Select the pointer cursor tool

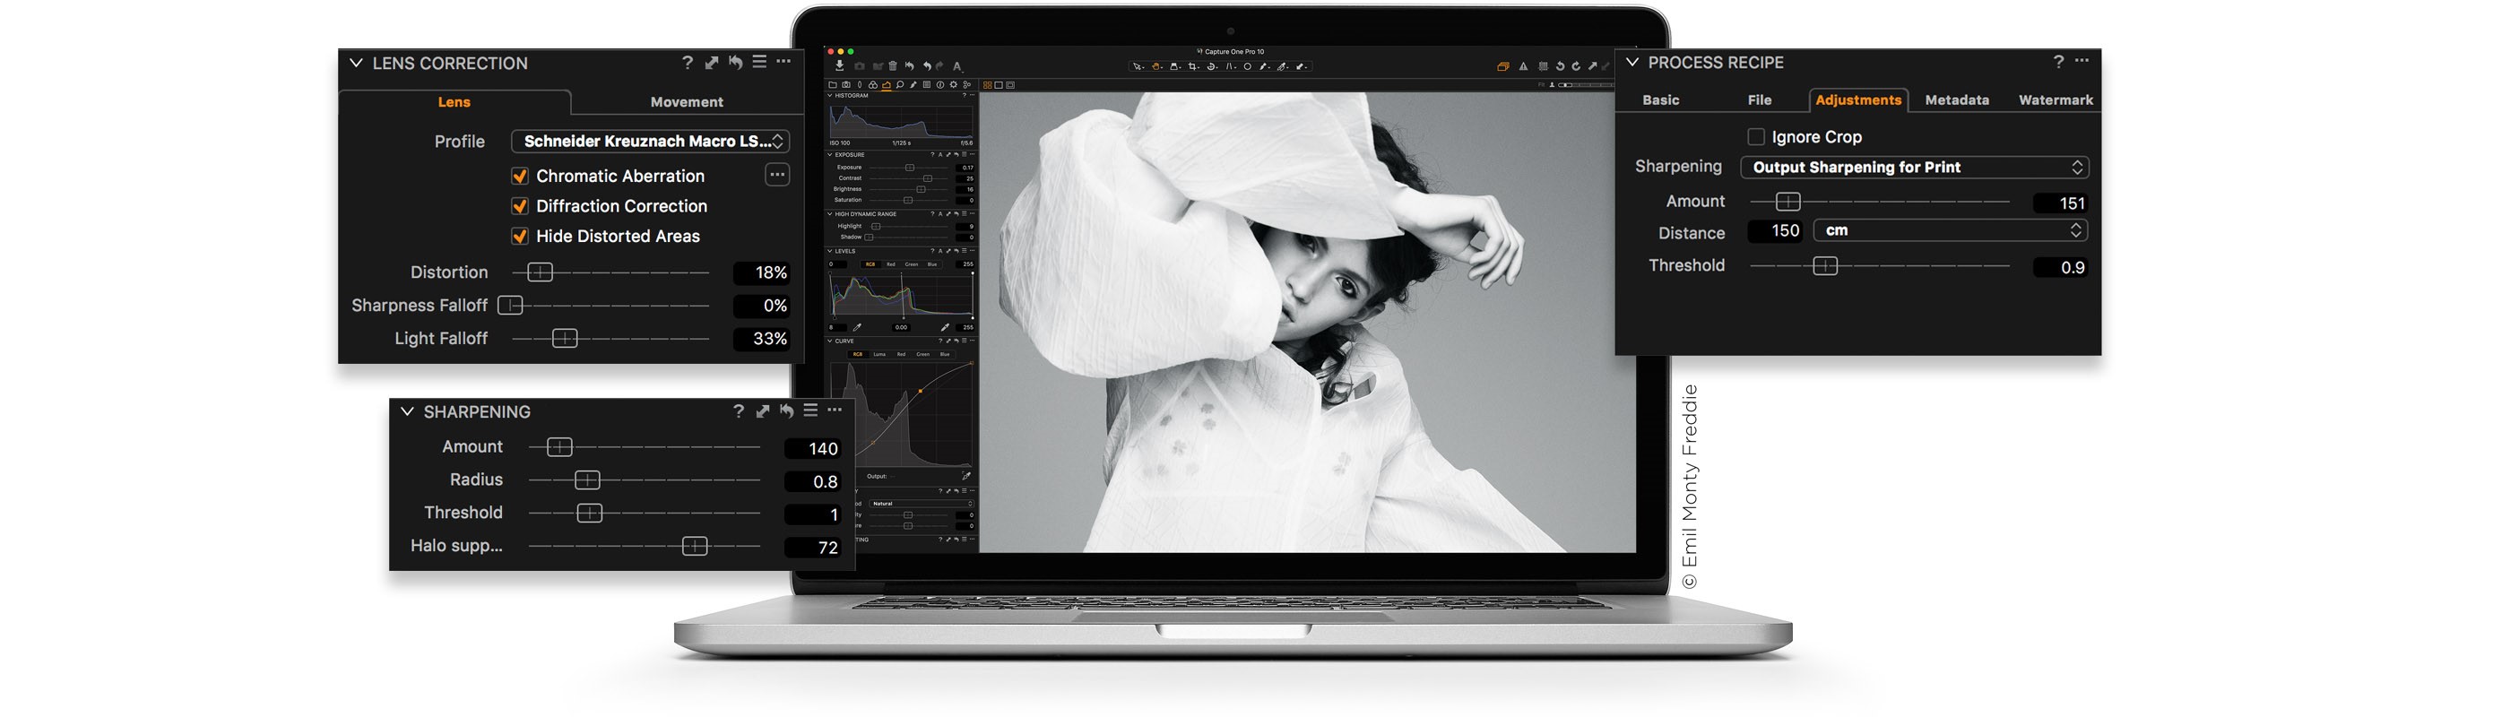click(x=1137, y=67)
